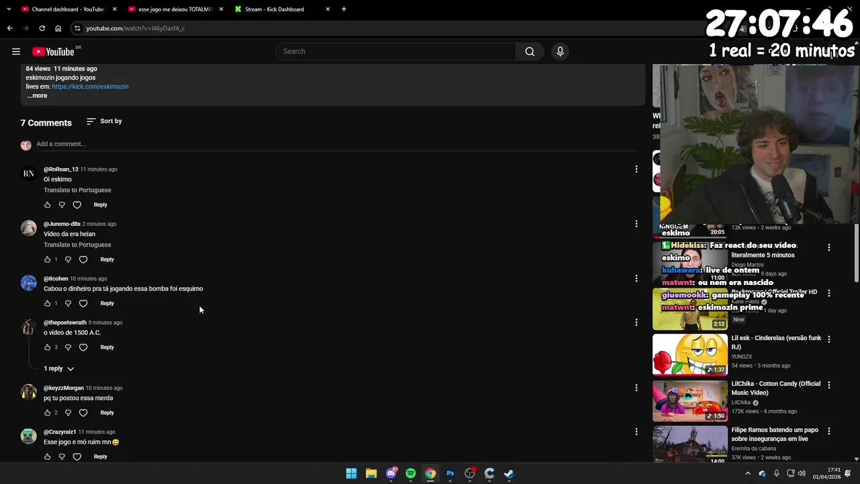Screen dimensions: 860x484
Task: Open action menu for @RnRoan_12 comment
Action: tap(636, 169)
